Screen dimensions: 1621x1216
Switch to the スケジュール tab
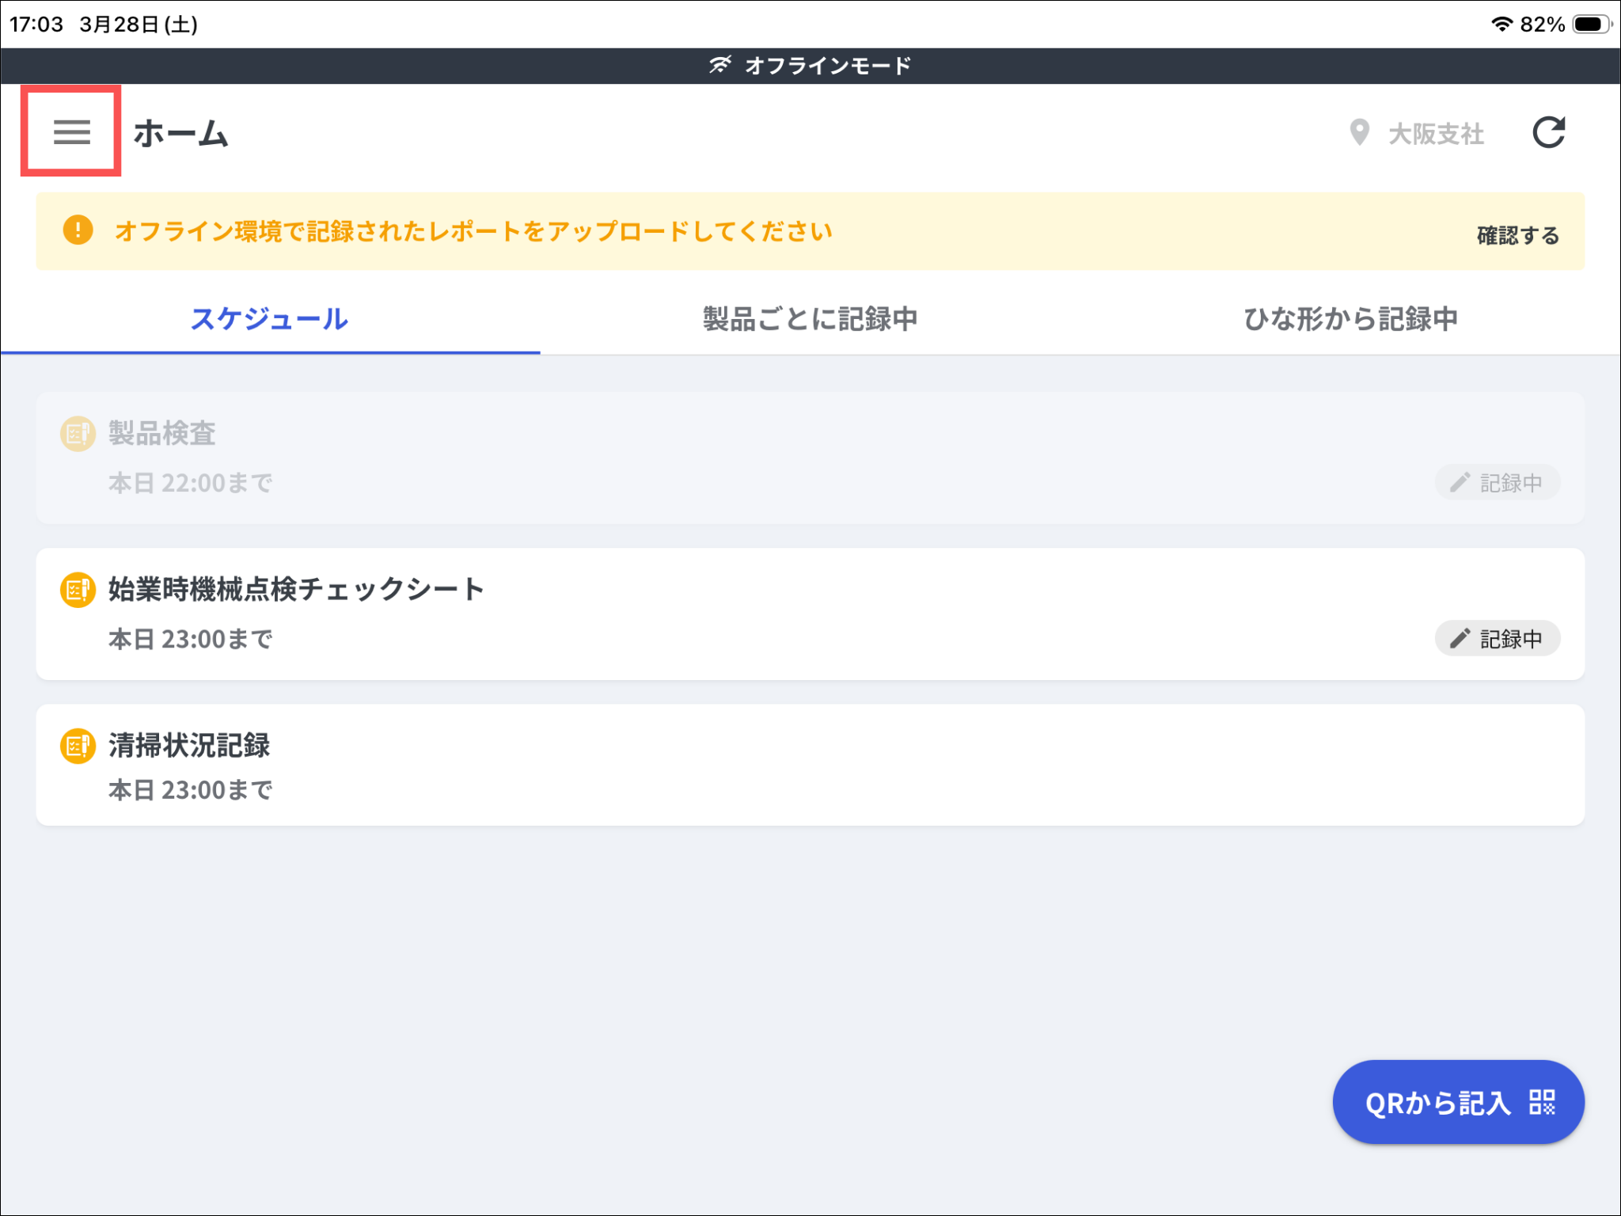coord(269,319)
